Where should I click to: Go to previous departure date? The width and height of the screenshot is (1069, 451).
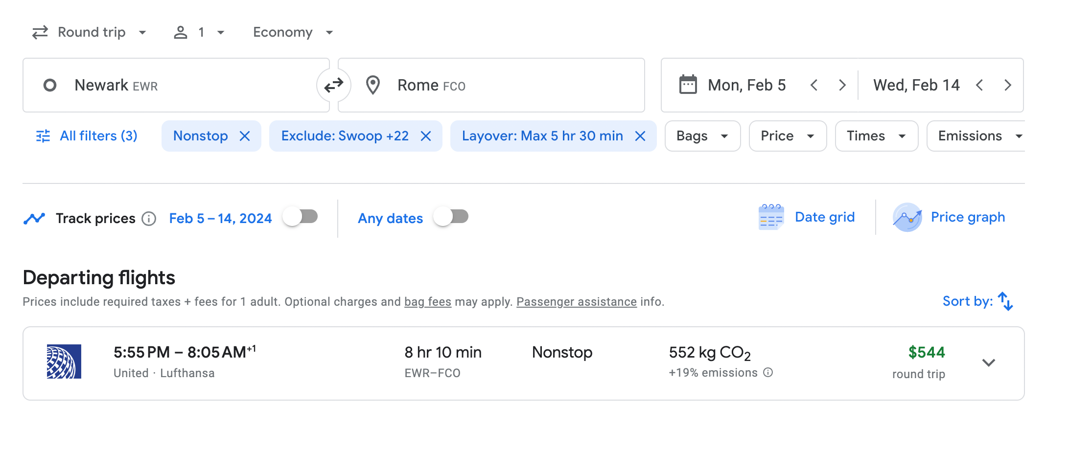tap(814, 86)
